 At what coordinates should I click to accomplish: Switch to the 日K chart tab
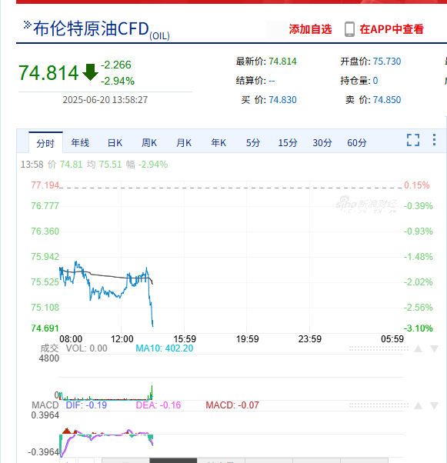coord(115,143)
